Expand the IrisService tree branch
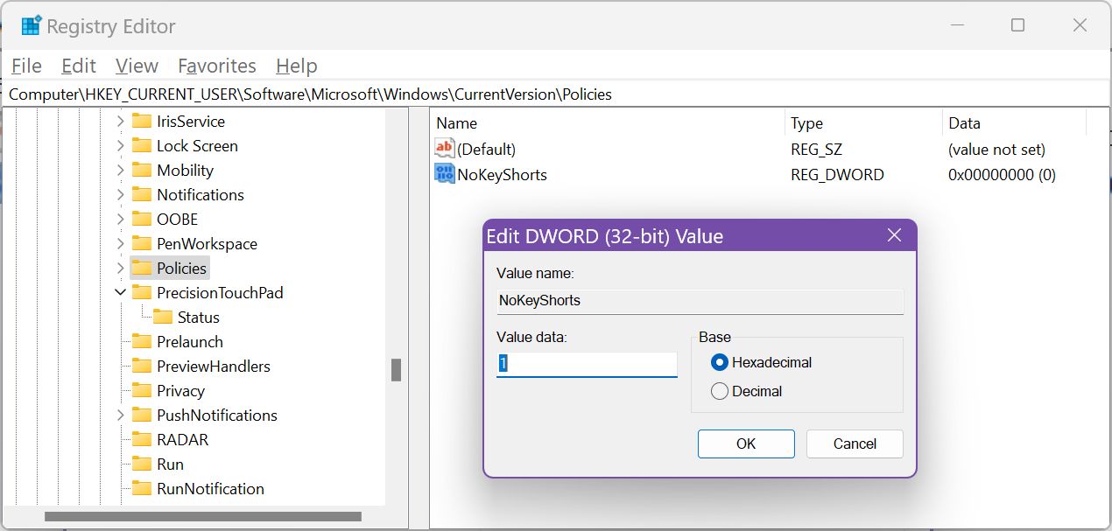The height and width of the screenshot is (531, 1112). click(120, 121)
